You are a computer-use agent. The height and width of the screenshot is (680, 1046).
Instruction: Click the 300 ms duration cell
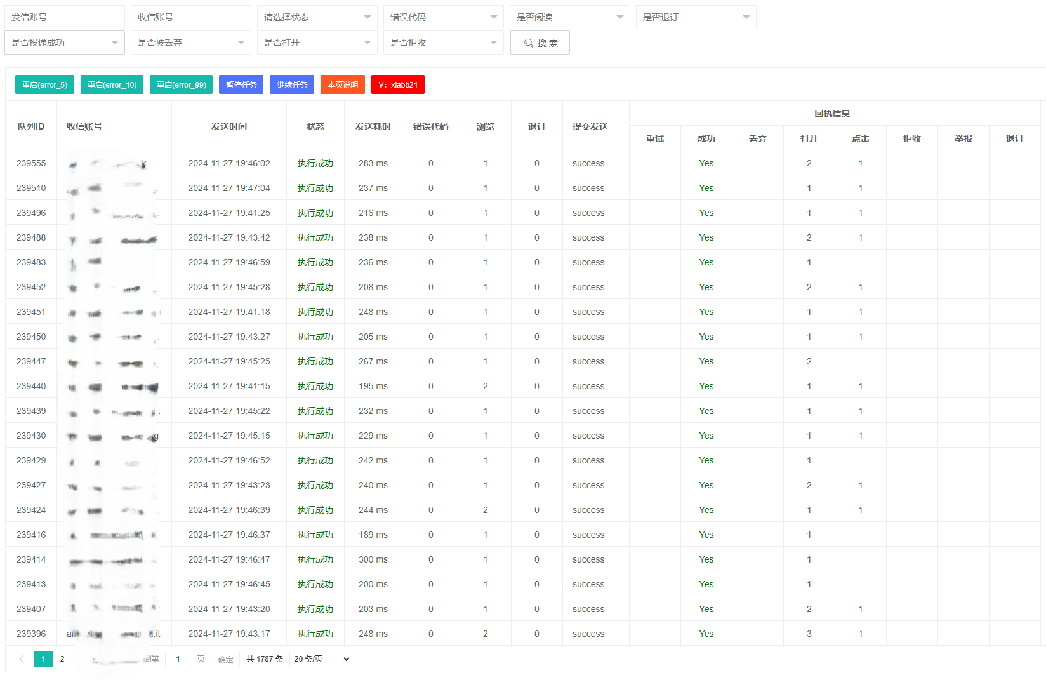(x=373, y=559)
